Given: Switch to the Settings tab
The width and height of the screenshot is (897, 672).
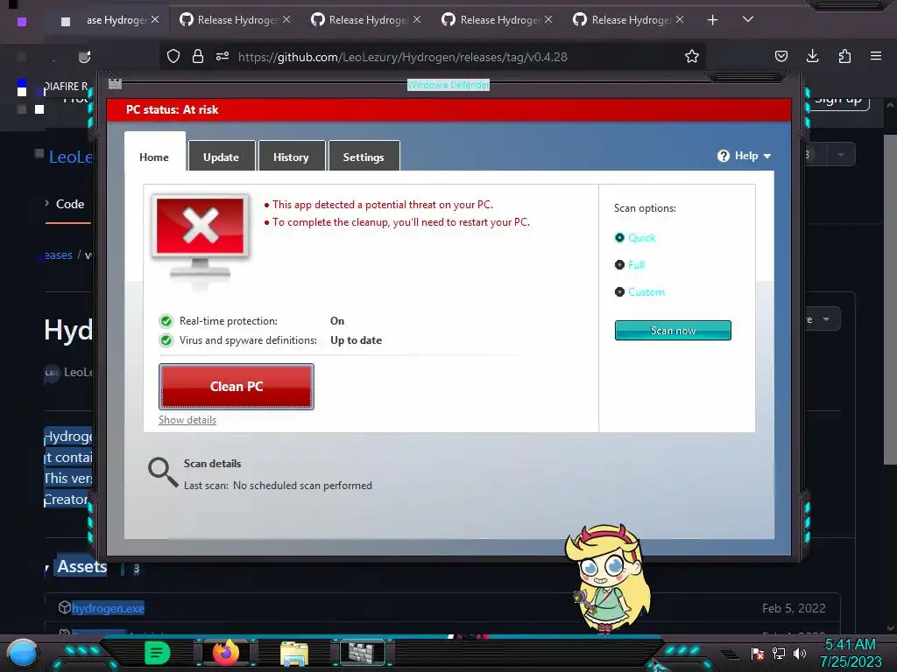Looking at the screenshot, I should pos(364,157).
